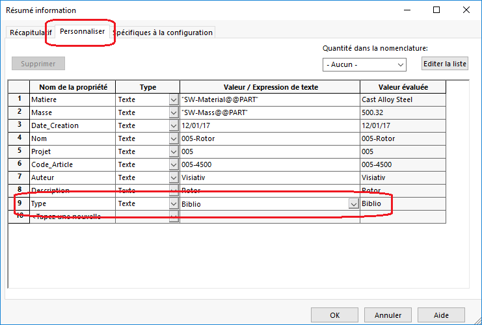This screenshot has height=325, width=482.
Task: Select the SW-Material@@PART value cell
Action: pyautogui.click(x=269, y=99)
